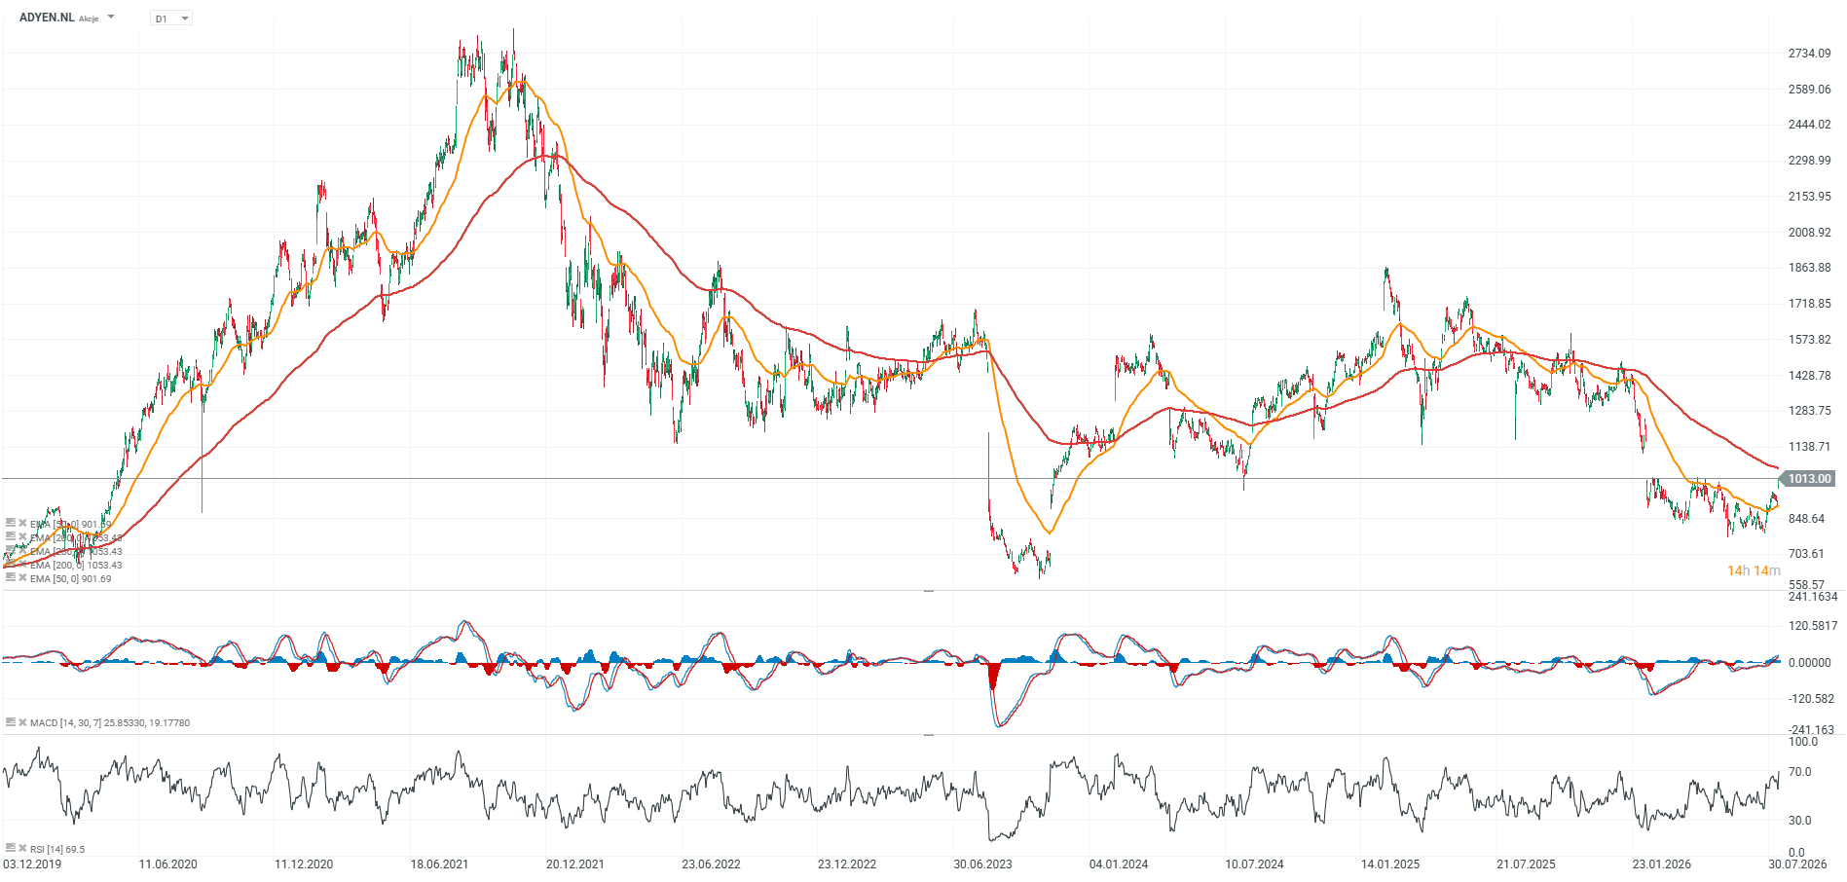Open the D1 timeframe dropdown

click(x=171, y=18)
